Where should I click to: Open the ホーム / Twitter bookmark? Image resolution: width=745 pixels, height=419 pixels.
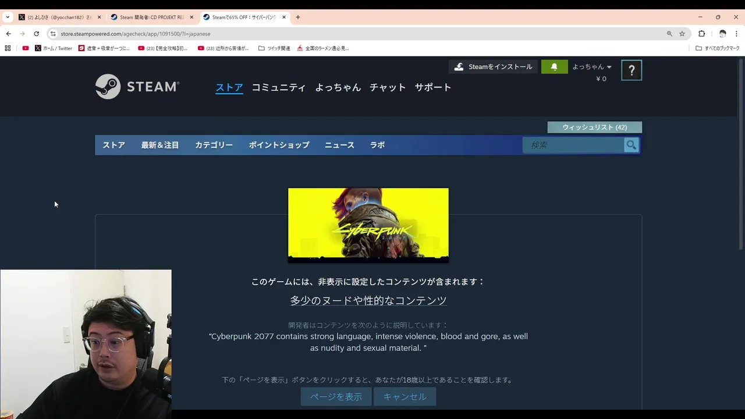(x=54, y=48)
